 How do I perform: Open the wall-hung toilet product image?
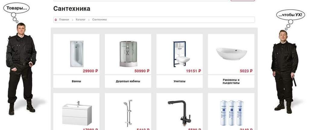click(x=181, y=54)
